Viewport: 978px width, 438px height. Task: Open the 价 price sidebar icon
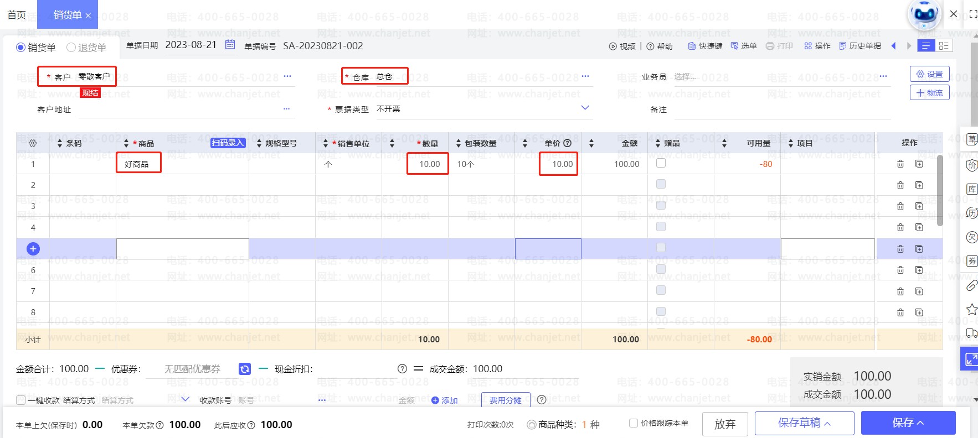[972, 165]
